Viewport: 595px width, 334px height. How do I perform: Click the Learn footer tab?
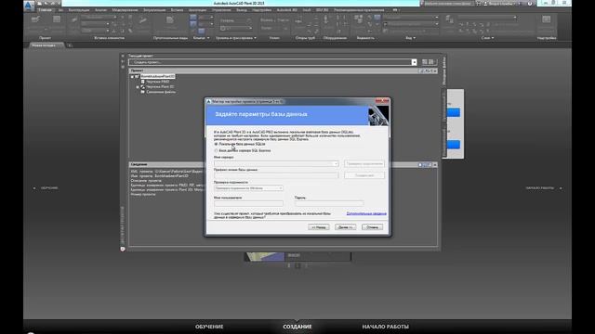tap(209, 327)
